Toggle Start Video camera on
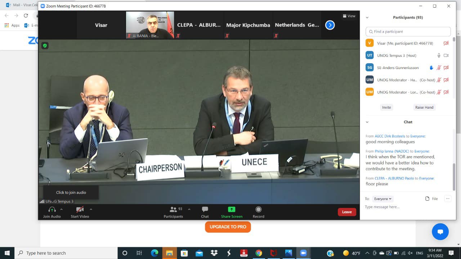The width and height of the screenshot is (461, 259). (x=80, y=210)
